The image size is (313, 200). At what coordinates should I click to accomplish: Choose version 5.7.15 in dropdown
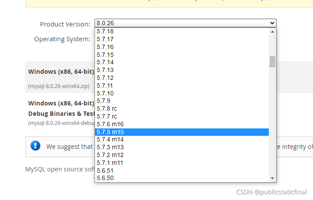click(x=182, y=55)
